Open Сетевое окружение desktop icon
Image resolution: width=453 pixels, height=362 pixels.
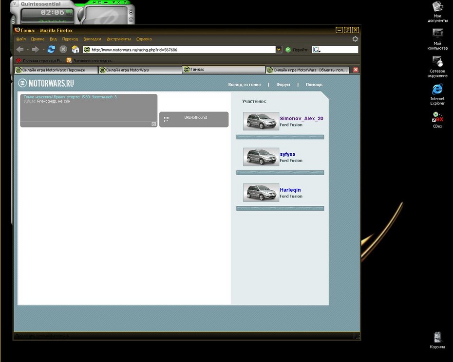437,67
